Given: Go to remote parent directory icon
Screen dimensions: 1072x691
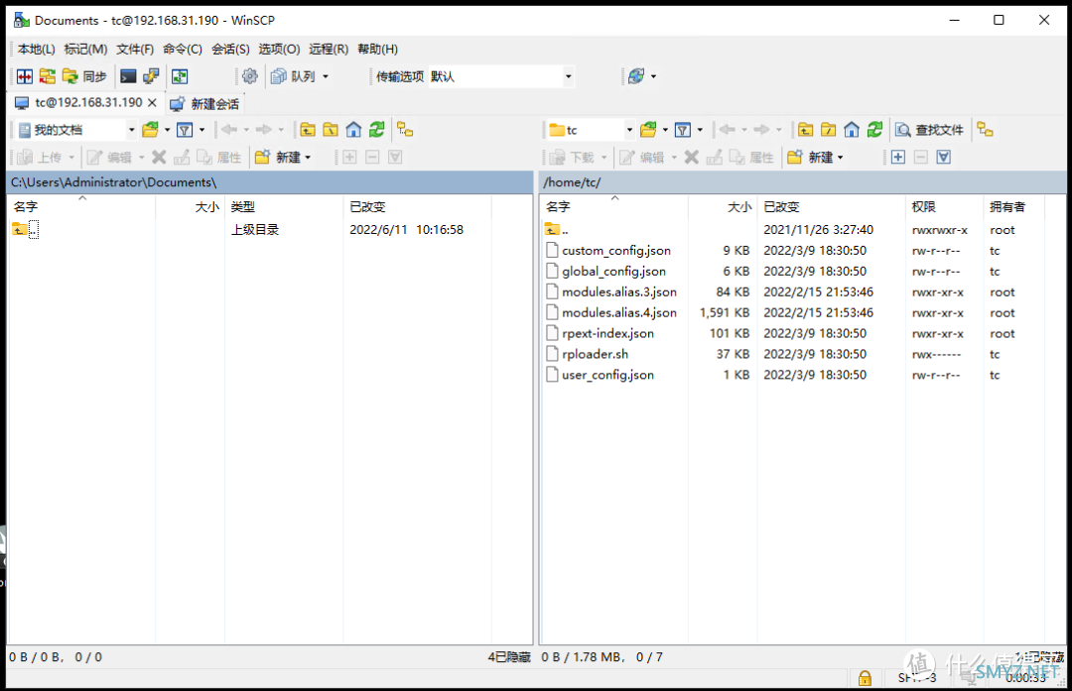Looking at the screenshot, I should tap(805, 130).
